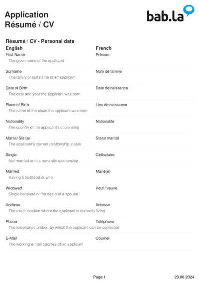Select the Application Résumé / CV title
Image resolution: width=199 pixels, height=282 pixels.
point(29,19)
